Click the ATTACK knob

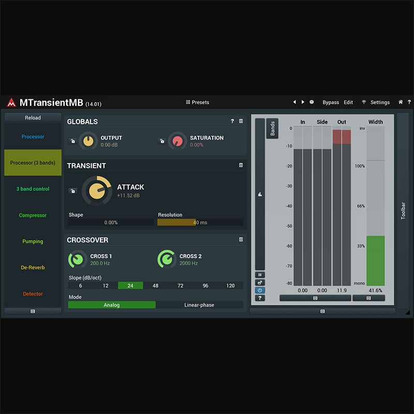97,191
